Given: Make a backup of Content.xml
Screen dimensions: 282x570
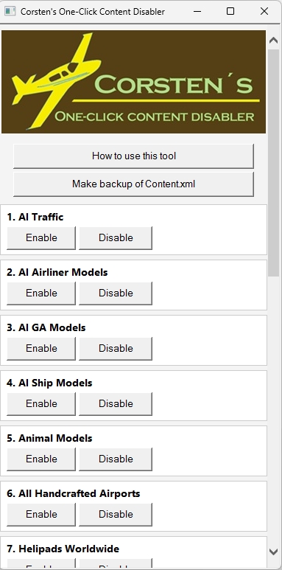Looking at the screenshot, I should coord(133,184).
